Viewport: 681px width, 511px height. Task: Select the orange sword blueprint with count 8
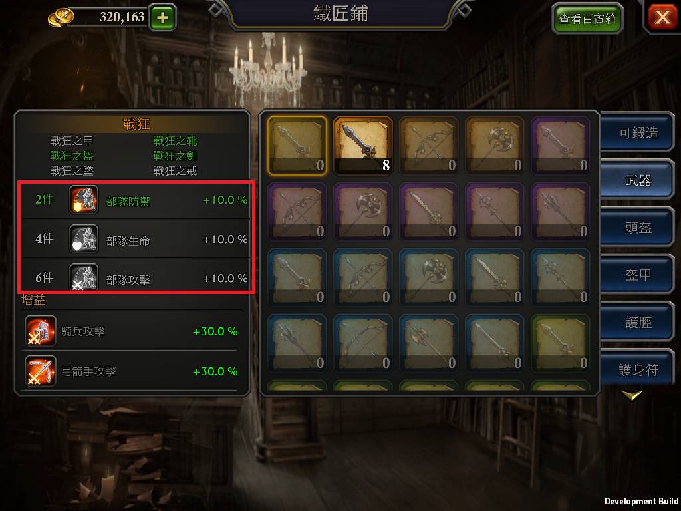click(x=362, y=146)
